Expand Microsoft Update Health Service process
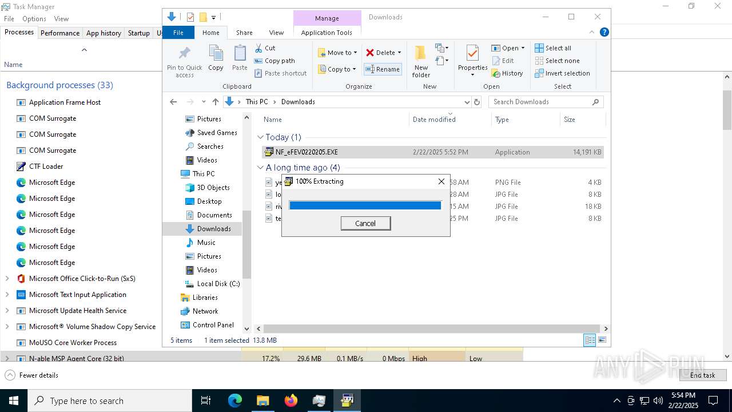Image resolution: width=732 pixels, height=412 pixels. click(x=7, y=311)
